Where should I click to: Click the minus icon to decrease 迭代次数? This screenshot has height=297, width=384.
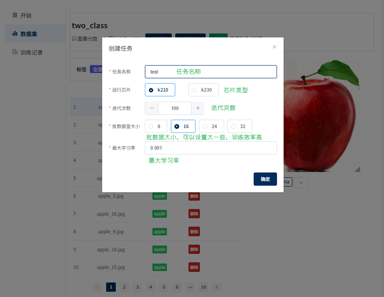pos(152,108)
